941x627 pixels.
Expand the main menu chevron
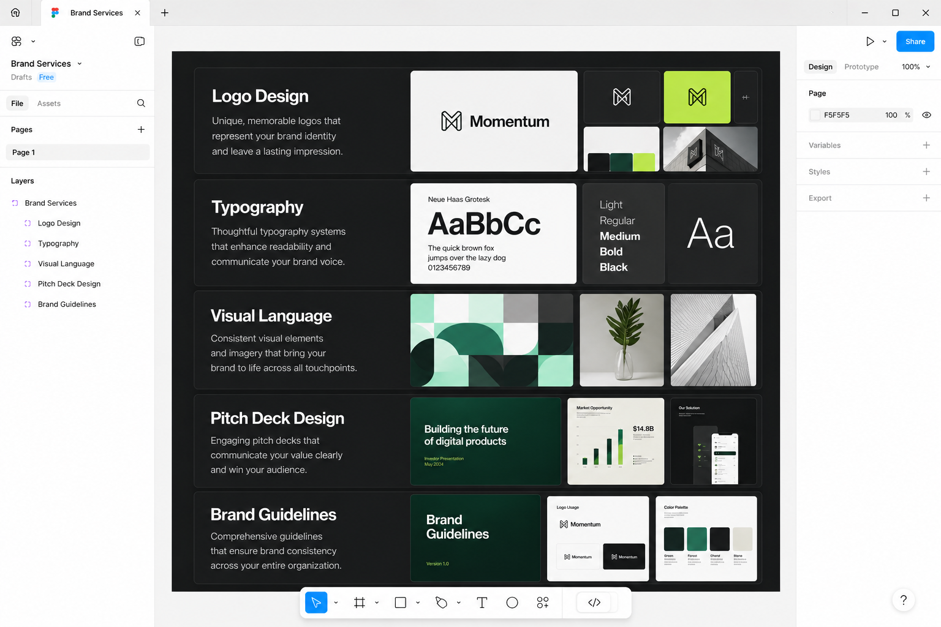(x=33, y=41)
